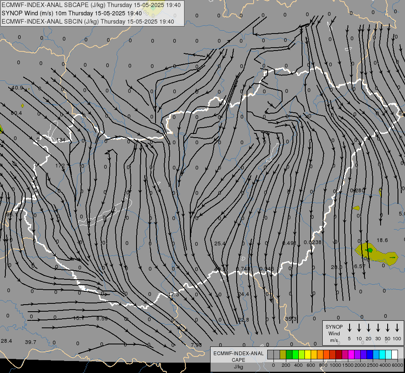Pick the olive CAPE legend swatch

click(283, 354)
